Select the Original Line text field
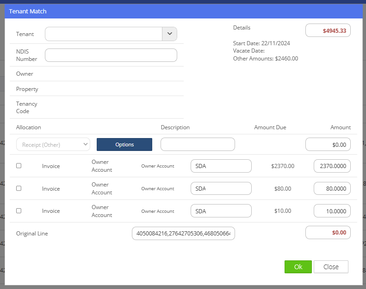366x289 pixels. 183,233
